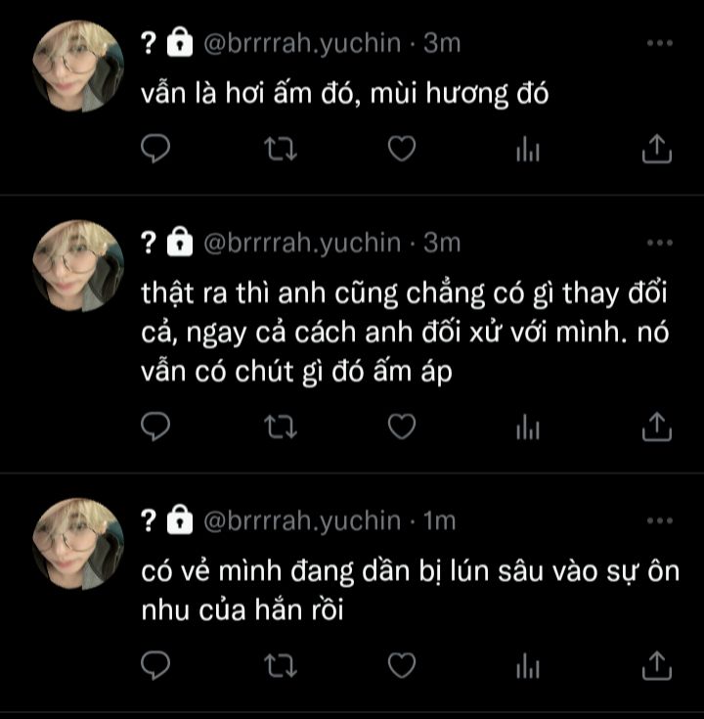Like the tweet posted first at 3m

click(x=402, y=149)
